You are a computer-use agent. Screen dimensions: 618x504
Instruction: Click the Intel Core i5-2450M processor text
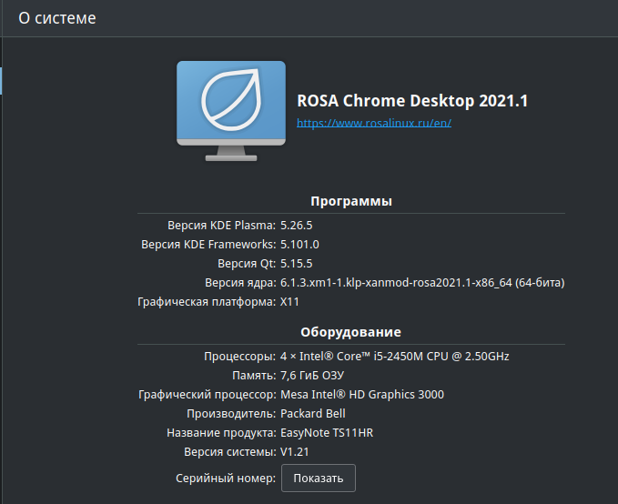point(394,356)
